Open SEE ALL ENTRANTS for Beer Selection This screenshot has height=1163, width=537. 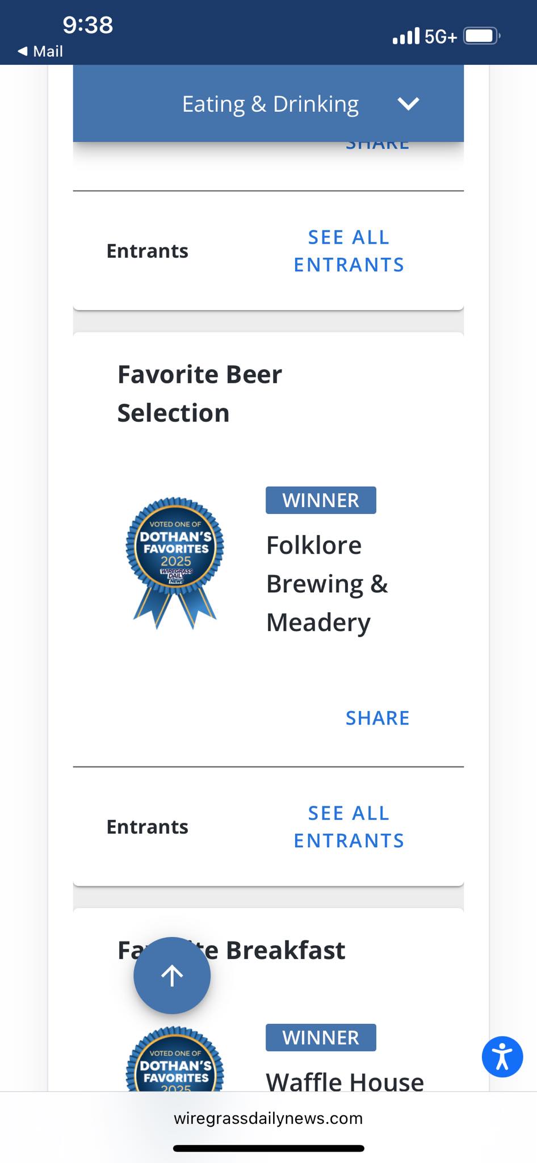(x=349, y=827)
